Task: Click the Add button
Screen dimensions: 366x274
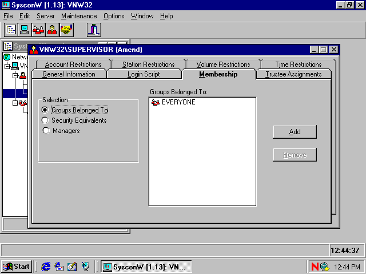Action: 295,132
